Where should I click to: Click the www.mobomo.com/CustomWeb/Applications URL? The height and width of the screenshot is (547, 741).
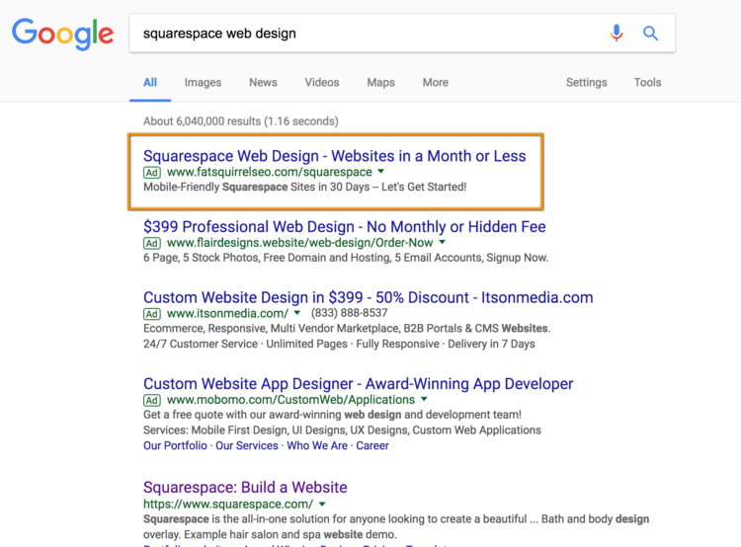click(291, 400)
